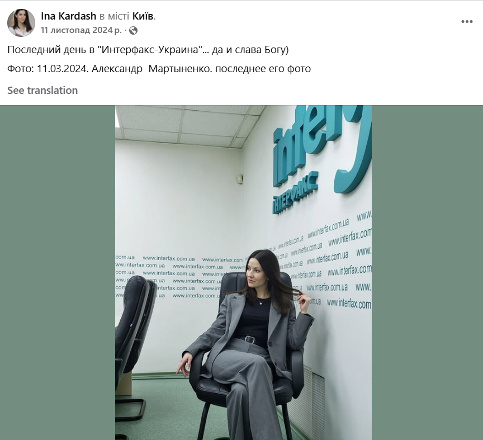Click the line starting with Фото: 11.03.2024
This screenshot has height=440, width=483.
[x=159, y=69]
